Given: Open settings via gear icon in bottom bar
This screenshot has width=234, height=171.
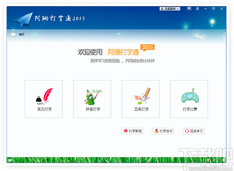Looking at the screenshot, I should point(223,160).
